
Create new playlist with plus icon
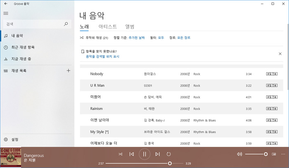(x=69, y=71)
